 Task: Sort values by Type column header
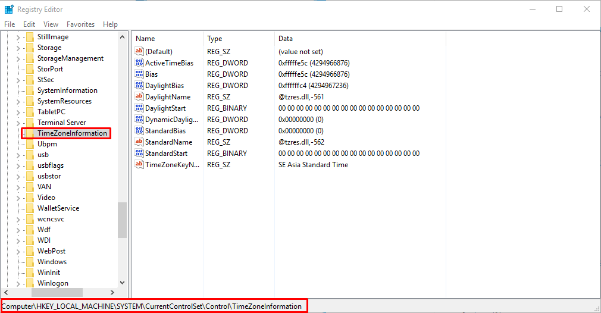239,39
